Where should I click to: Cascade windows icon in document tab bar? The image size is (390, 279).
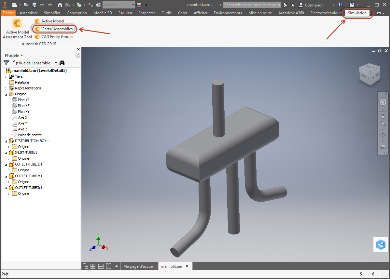coord(85,266)
